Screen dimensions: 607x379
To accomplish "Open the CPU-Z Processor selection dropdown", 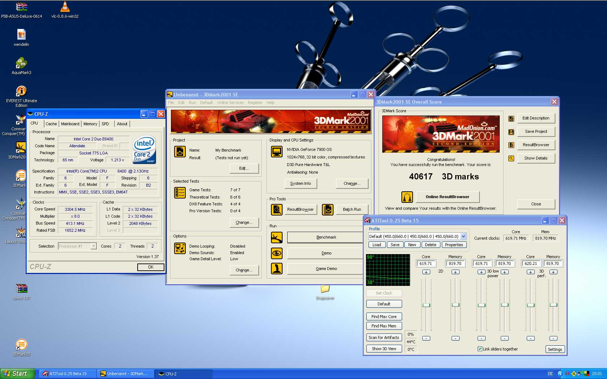I will [94, 246].
